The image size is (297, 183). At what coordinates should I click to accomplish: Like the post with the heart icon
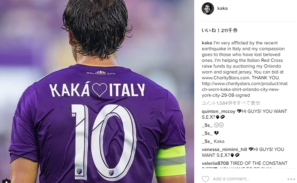tap(206, 179)
